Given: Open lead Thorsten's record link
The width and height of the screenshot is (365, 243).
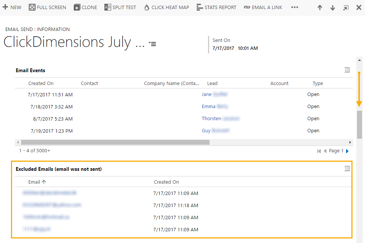Looking at the screenshot, I should (x=211, y=119).
